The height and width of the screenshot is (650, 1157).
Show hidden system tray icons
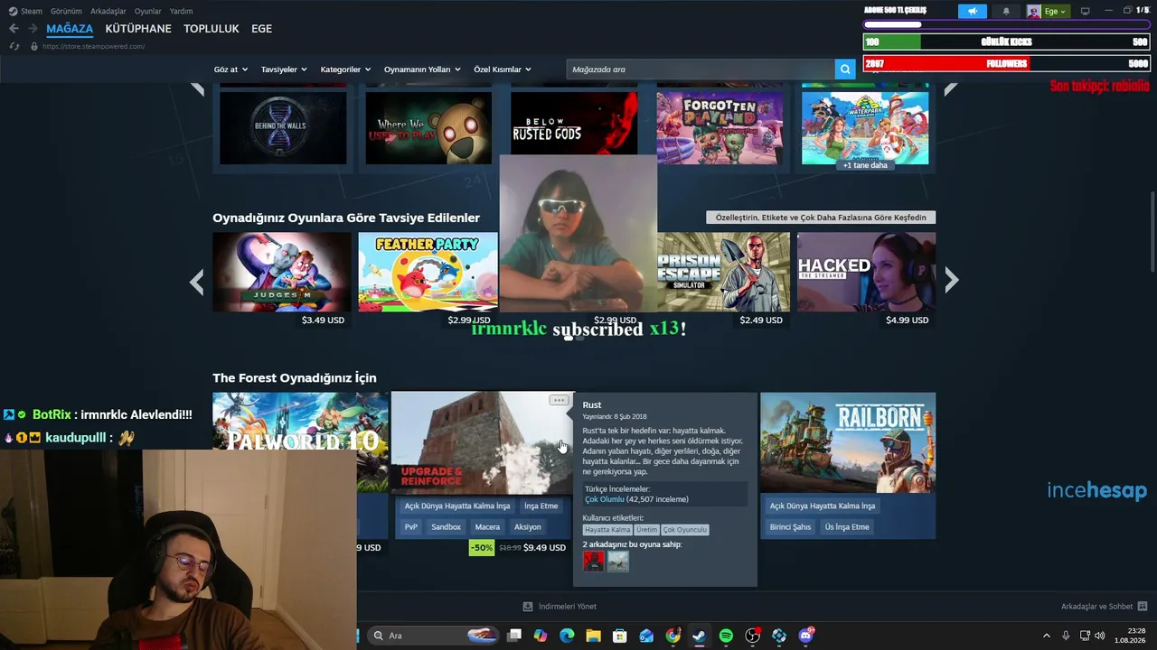[x=1047, y=636]
